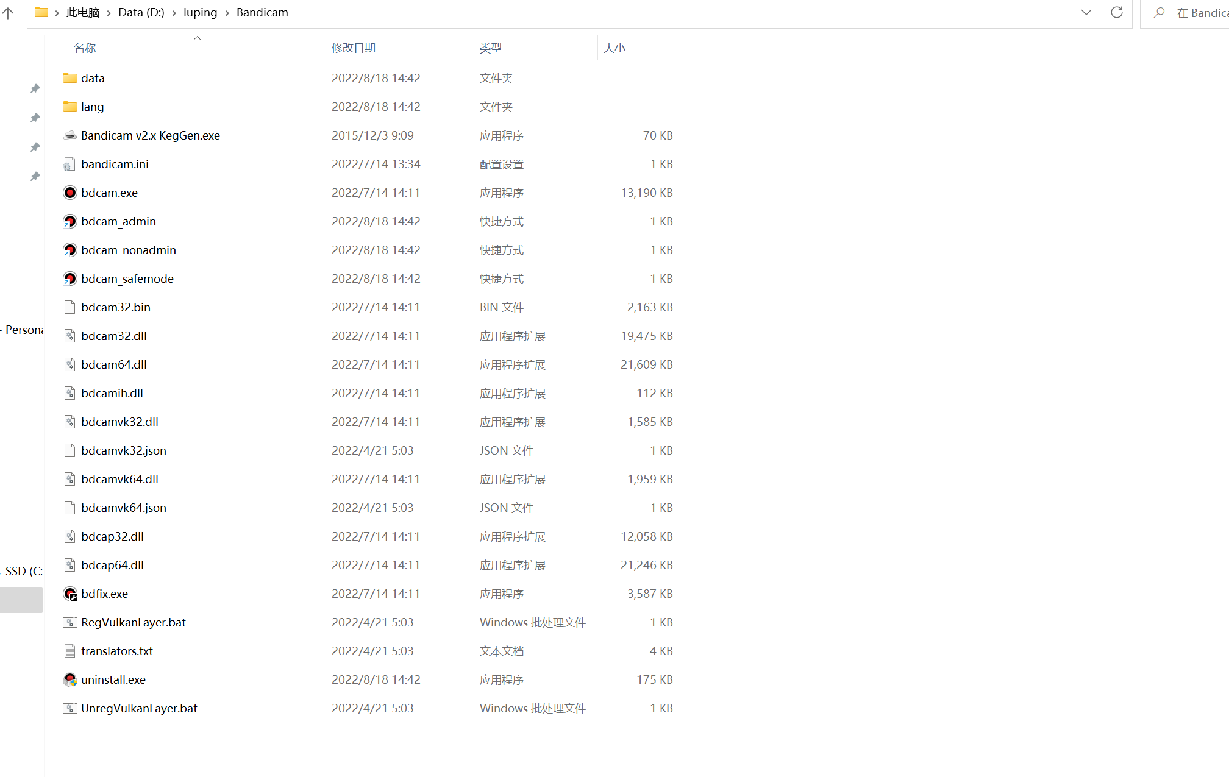Select the lang folder icon
The image size is (1229, 777).
[70, 107]
